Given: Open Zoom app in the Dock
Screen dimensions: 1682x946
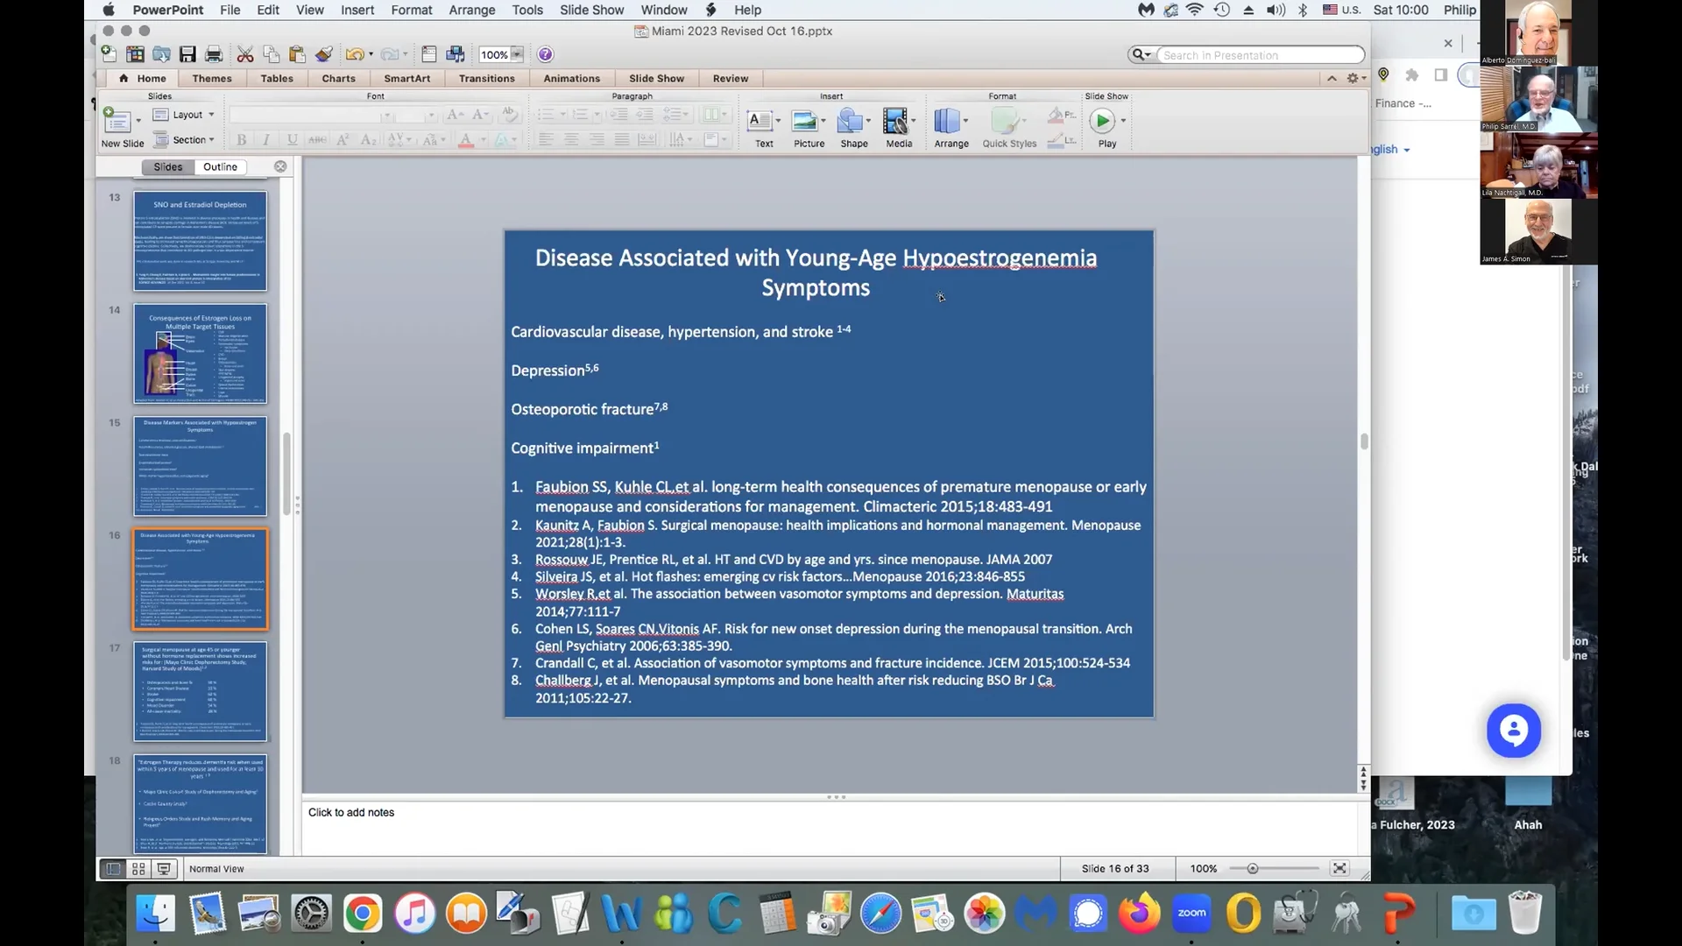Looking at the screenshot, I should pyautogui.click(x=1191, y=914).
